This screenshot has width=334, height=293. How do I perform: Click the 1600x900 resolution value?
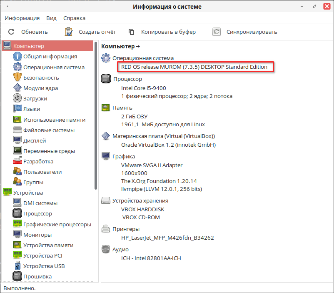[x=134, y=173]
